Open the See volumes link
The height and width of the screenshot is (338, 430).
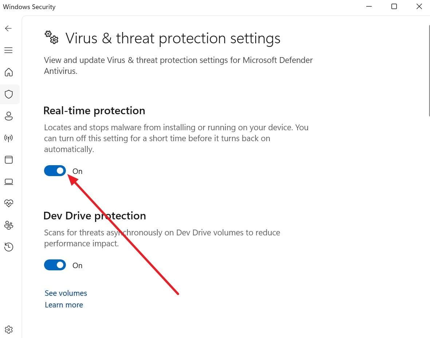pyautogui.click(x=66, y=293)
